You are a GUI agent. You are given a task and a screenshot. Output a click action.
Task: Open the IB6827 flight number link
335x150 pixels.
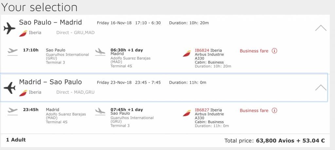pos(202,110)
